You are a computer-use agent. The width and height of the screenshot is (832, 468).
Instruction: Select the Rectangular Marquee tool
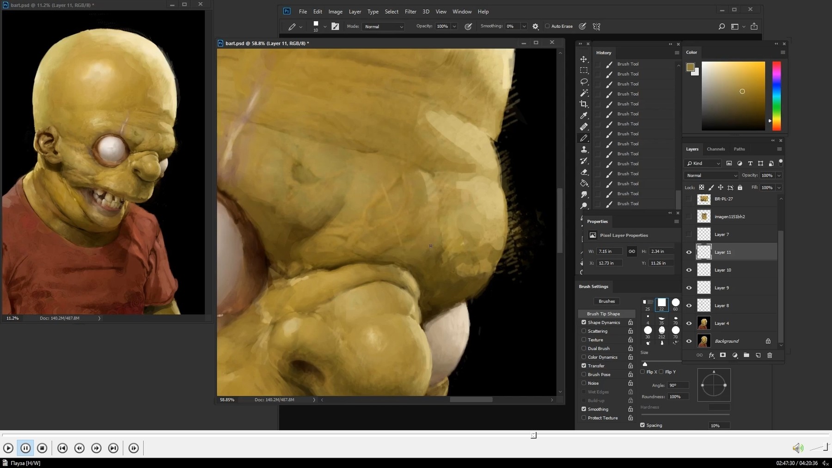(x=584, y=70)
